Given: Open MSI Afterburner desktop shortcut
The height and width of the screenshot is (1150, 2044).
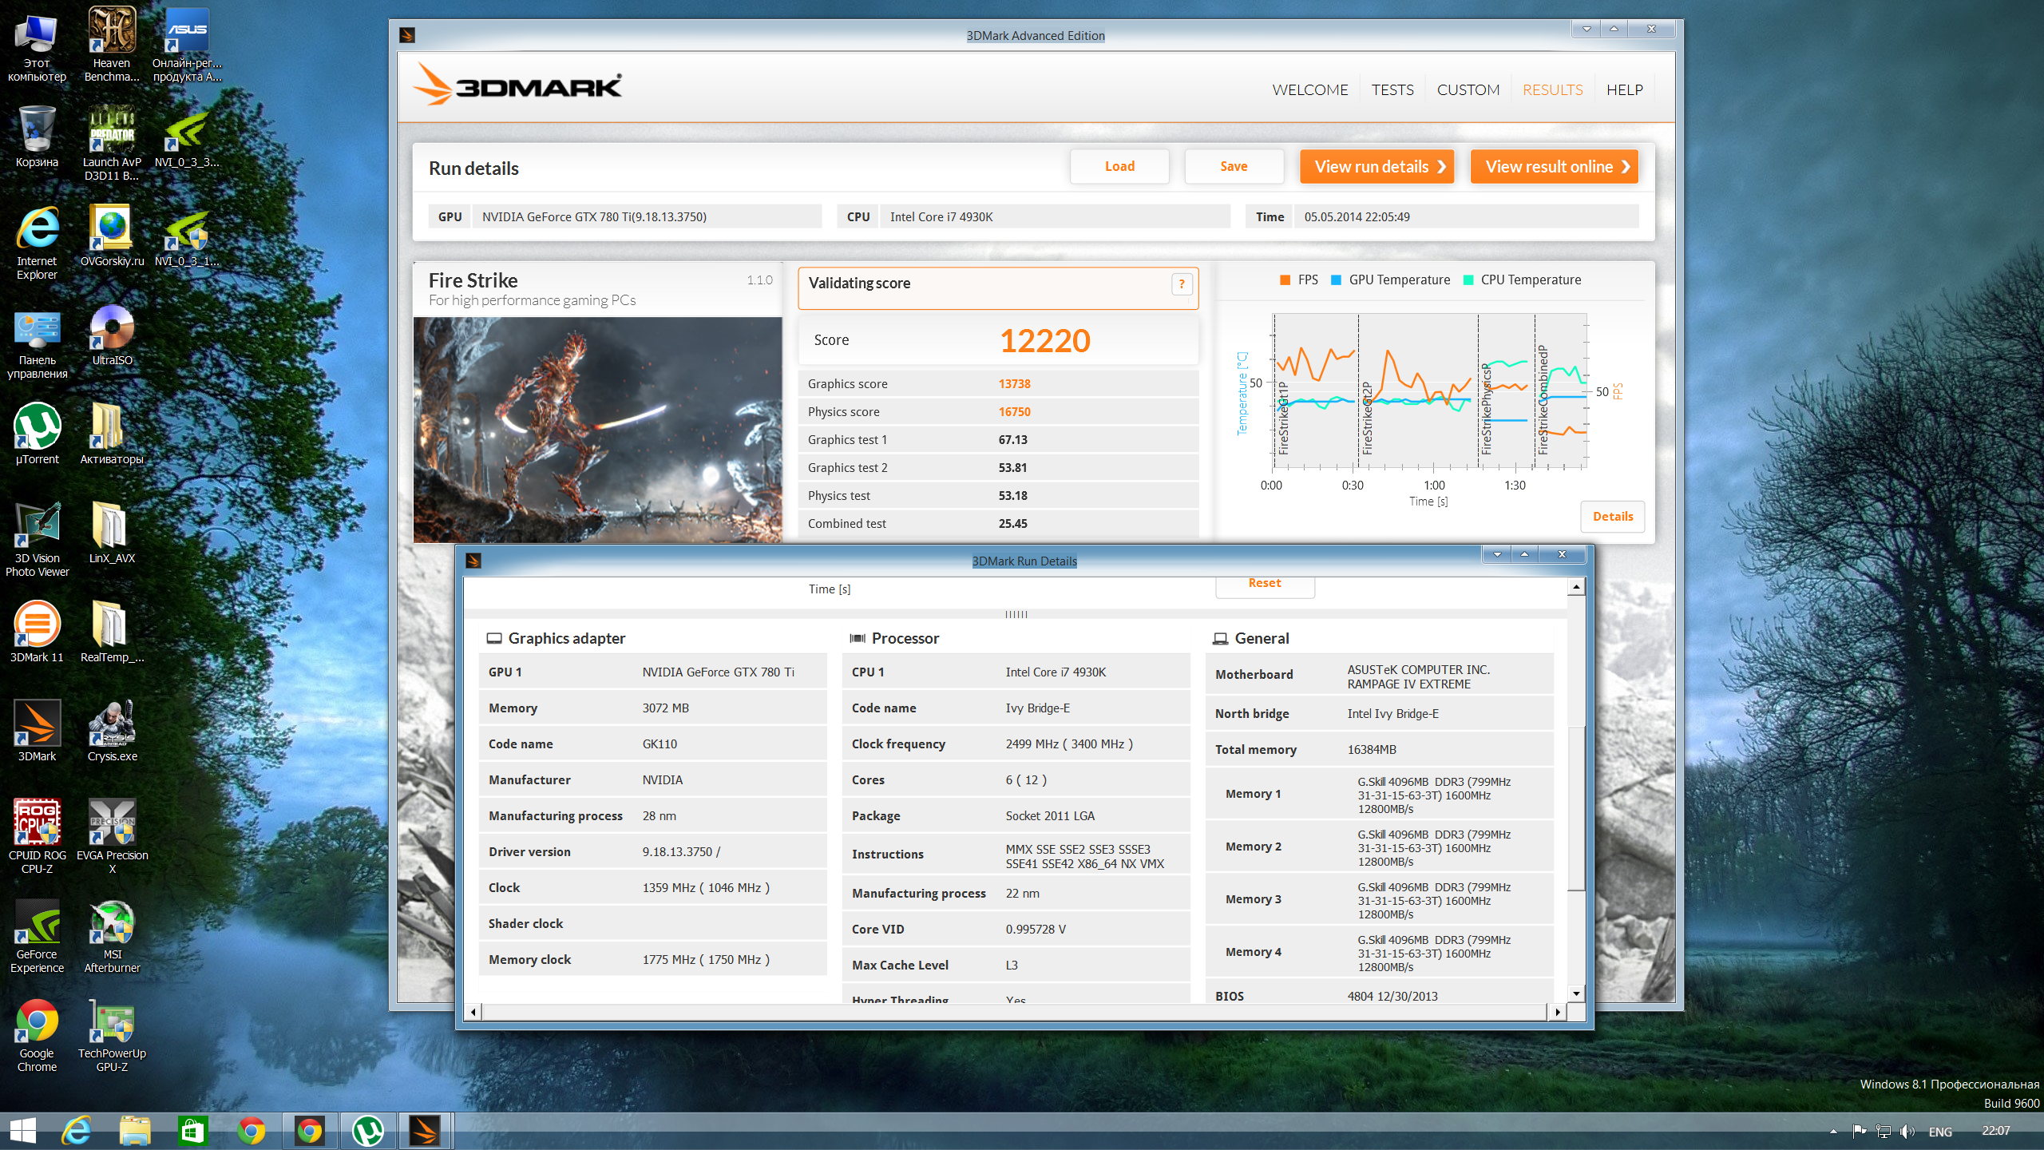Looking at the screenshot, I should coord(112,933).
